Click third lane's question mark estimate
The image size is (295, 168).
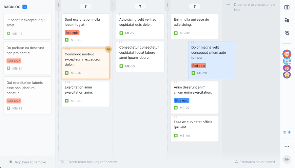pyautogui.click(x=195, y=6)
